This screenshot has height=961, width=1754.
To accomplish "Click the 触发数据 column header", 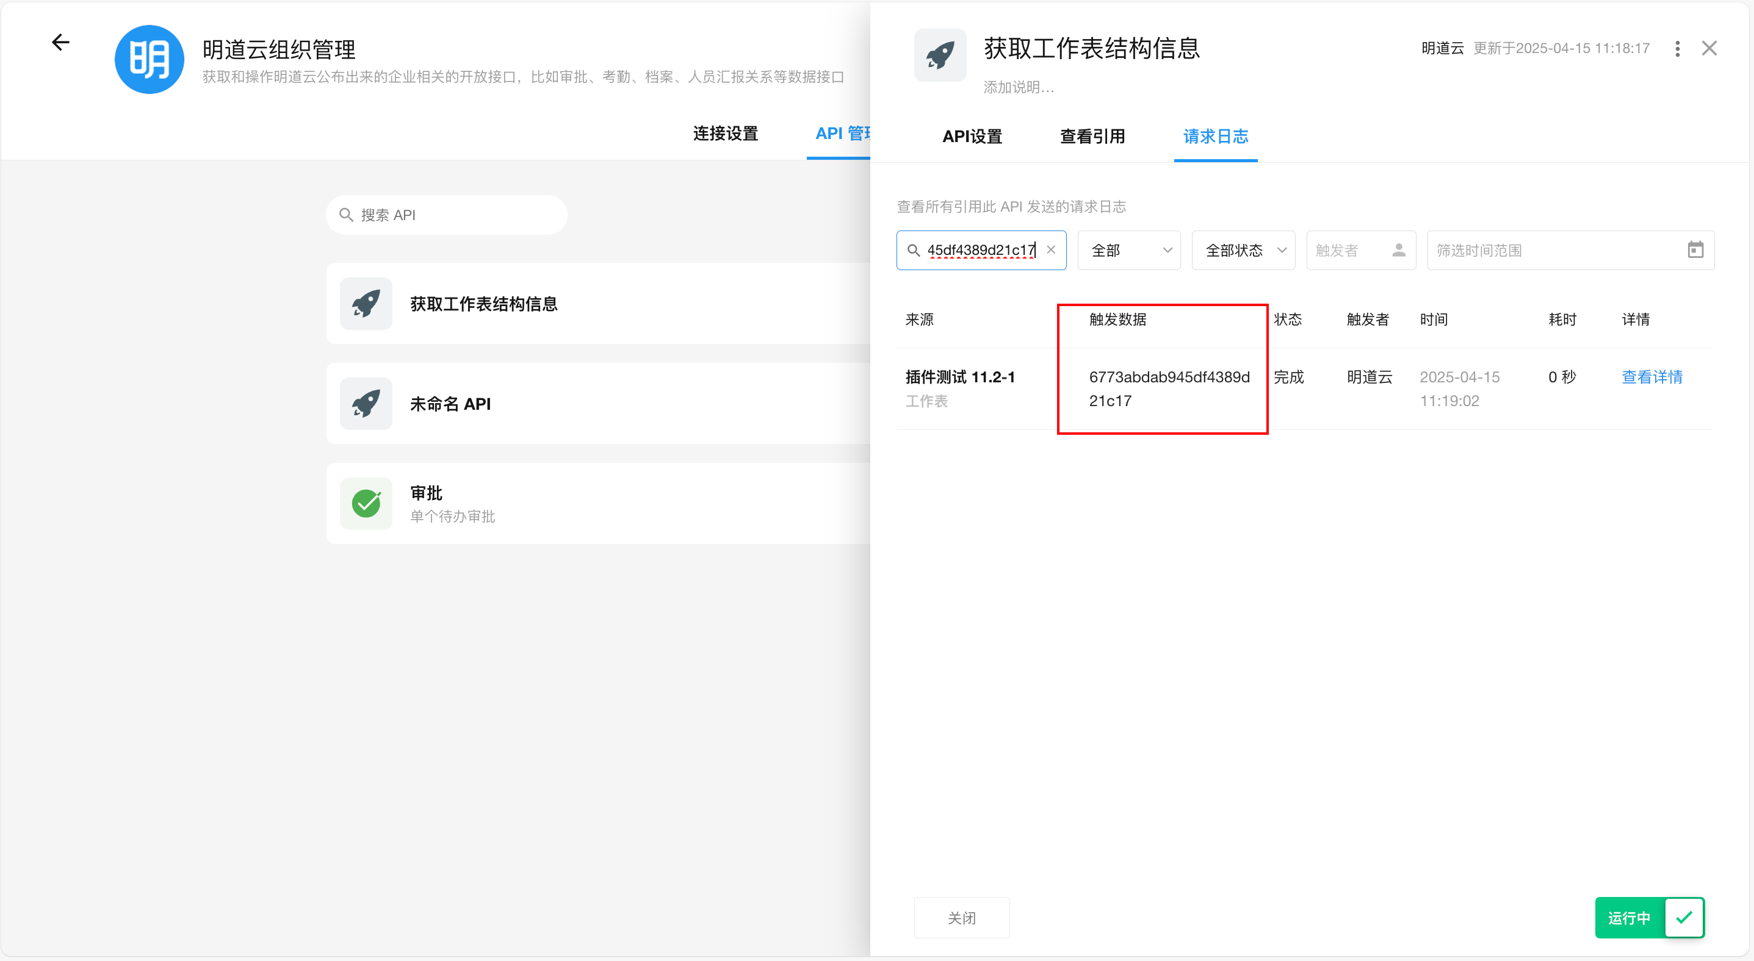I will point(1117,319).
